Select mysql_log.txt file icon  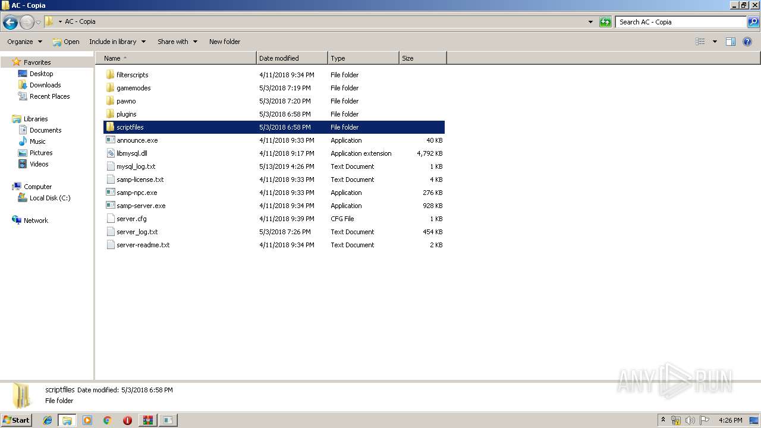click(110, 166)
